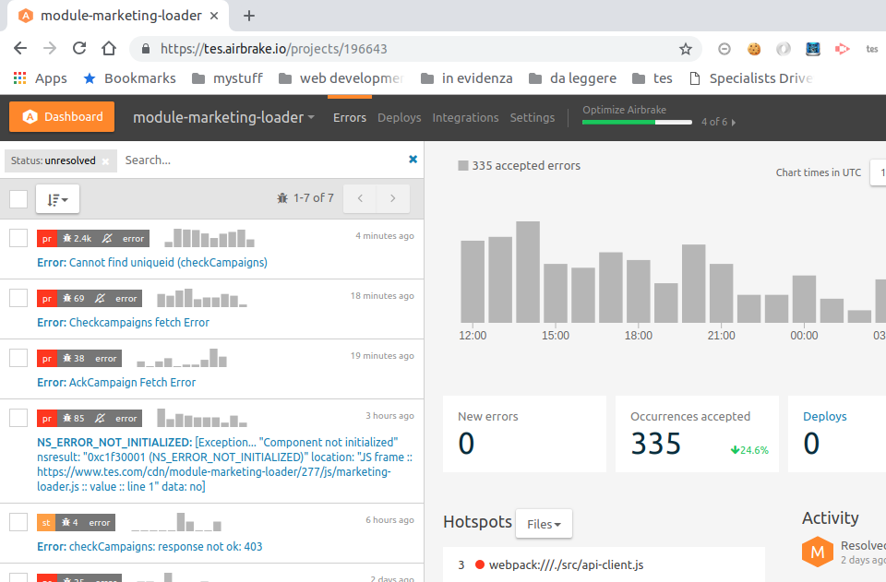Open a new browser tab

pos(249,16)
